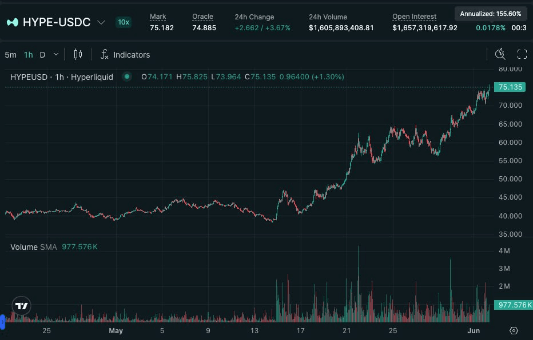Click the Hyperliquid HYPE token logo

point(13,22)
